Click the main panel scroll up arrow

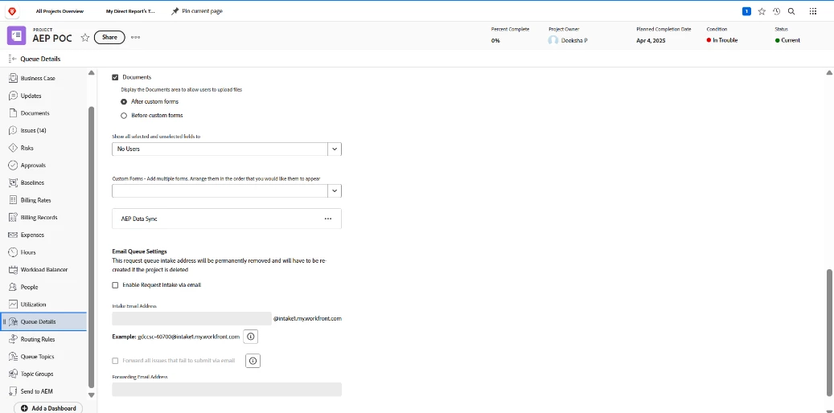828,73
